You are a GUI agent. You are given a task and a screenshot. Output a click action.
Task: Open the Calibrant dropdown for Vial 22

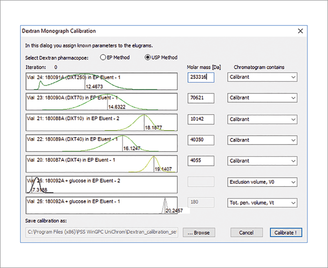pos(262,140)
